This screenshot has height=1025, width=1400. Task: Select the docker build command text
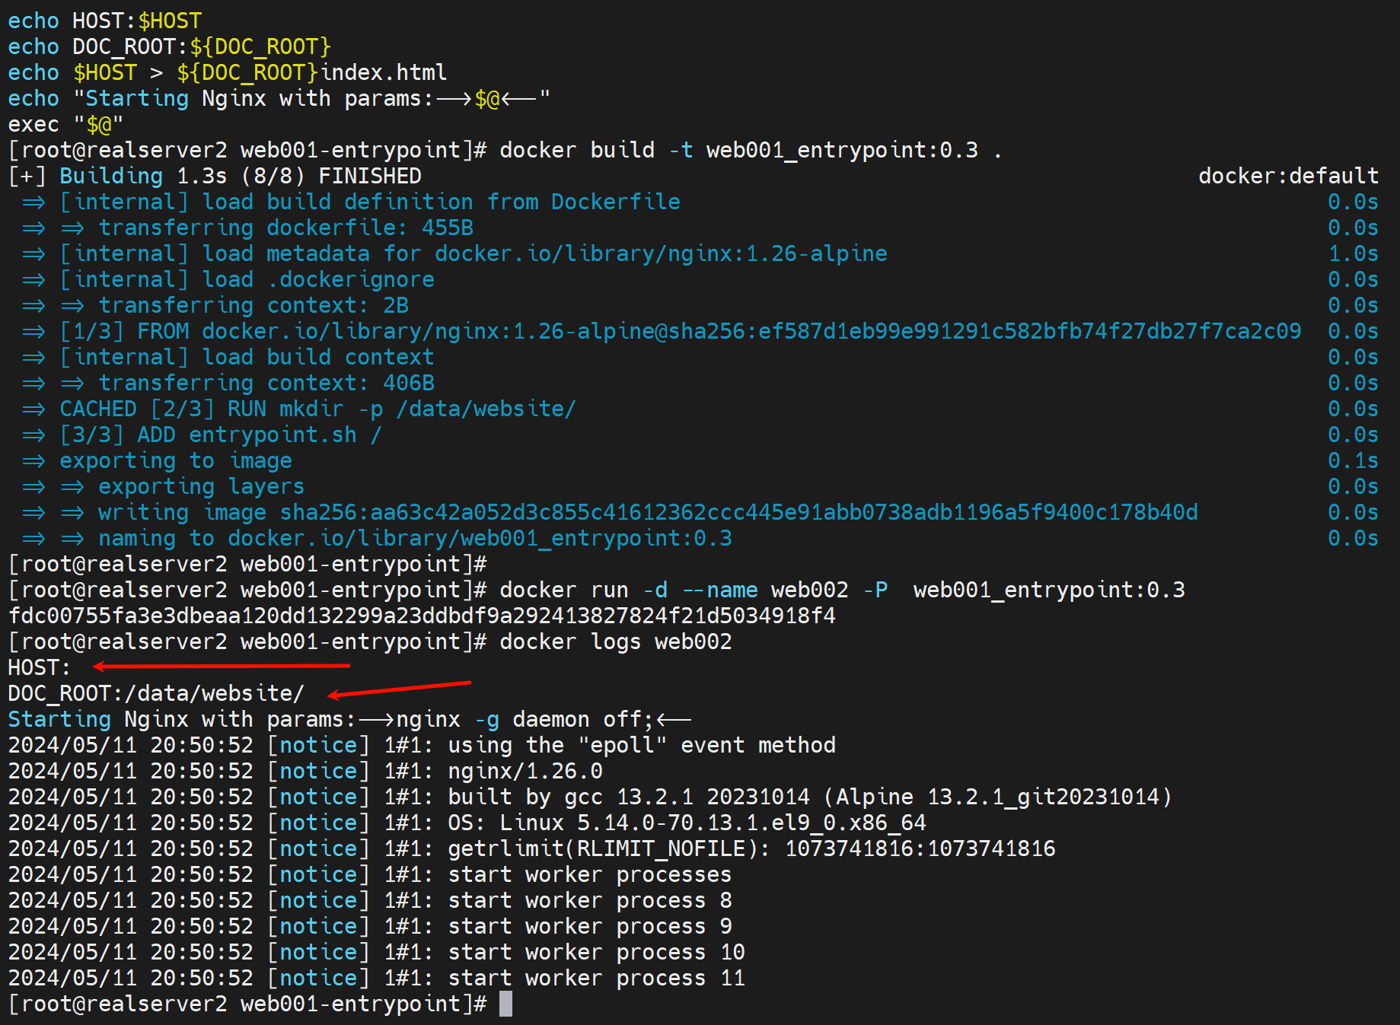click(750, 150)
